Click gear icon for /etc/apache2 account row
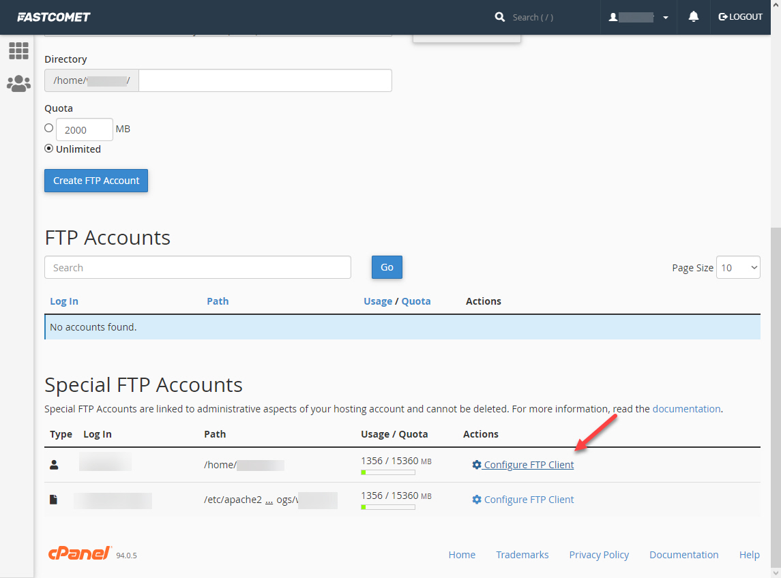The height and width of the screenshot is (578, 781). pos(477,500)
